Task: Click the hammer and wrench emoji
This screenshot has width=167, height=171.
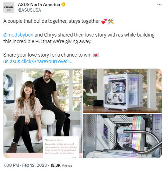Action: tap(111, 21)
